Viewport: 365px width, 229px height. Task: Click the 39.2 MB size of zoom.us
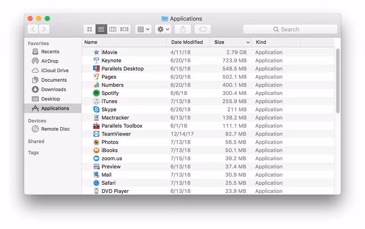tap(235, 158)
